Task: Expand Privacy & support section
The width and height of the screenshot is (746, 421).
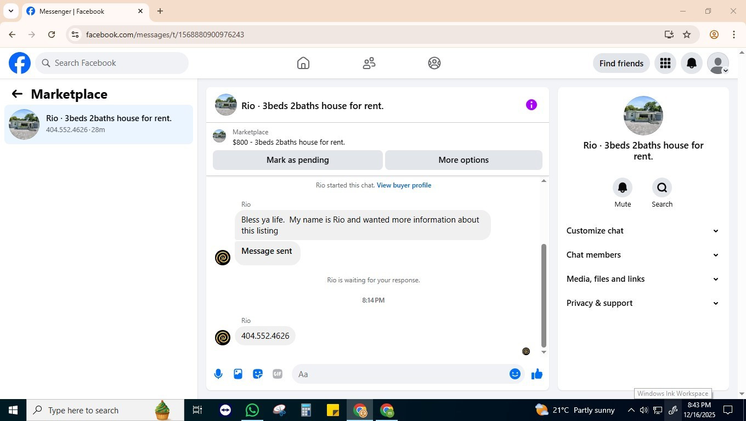Action: [x=643, y=303]
